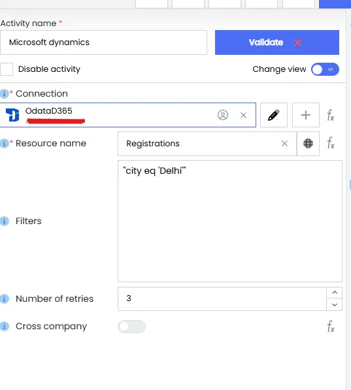Click the Validate button

(277, 42)
